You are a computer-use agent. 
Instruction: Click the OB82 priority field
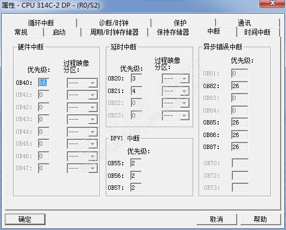click(240, 86)
